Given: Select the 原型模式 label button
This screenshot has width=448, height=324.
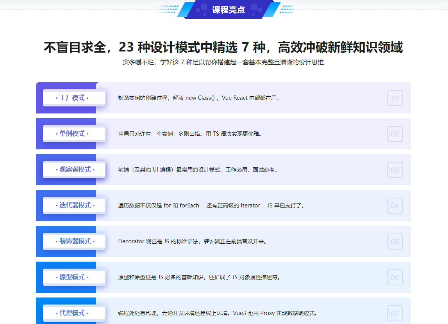Looking at the screenshot, I should click(74, 277).
